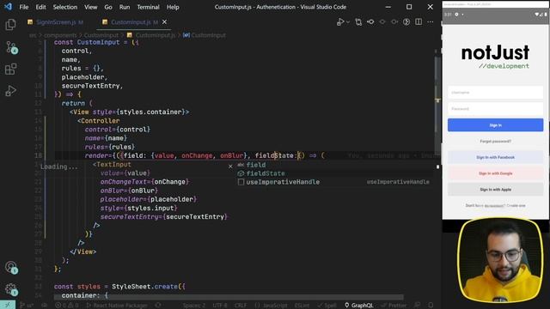The width and height of the screenshot is (550, 309).
Task: Click the CRLF line ending status item
Action: coord(241,306)
